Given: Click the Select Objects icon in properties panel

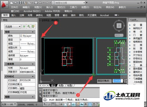Looking at the screenshot, I should (x=29, y=26).
